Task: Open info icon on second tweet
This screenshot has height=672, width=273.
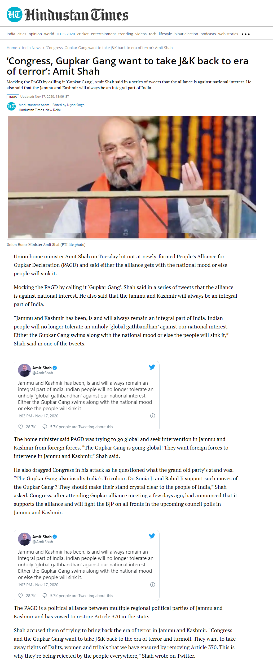Action: (153, 585)
